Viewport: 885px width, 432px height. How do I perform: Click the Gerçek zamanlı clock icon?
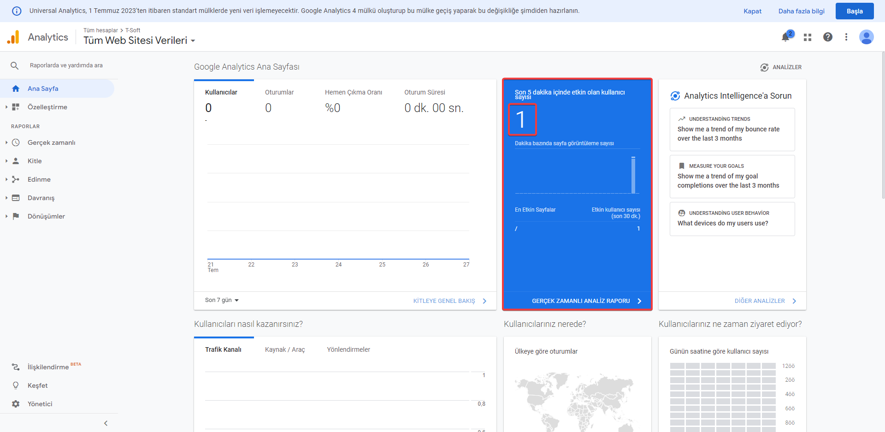(x=16, y=142)
